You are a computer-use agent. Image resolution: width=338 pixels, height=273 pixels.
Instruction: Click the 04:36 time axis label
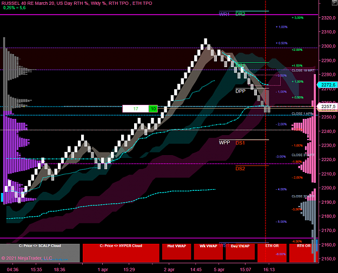(x=13, y=270)
